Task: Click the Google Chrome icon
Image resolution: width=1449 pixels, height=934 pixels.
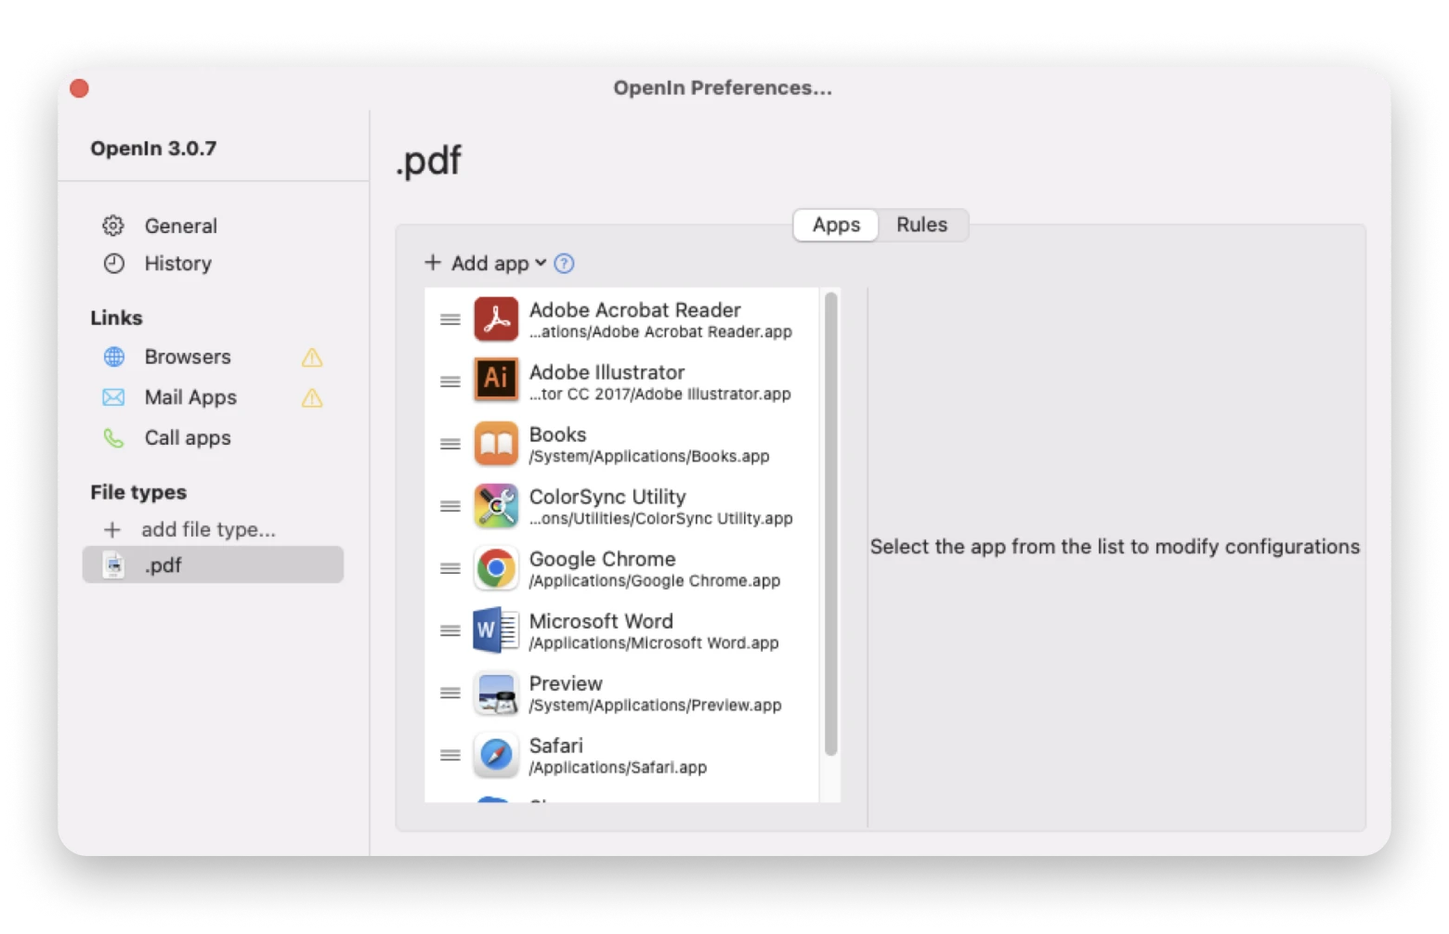Action: (x=496, y=568)
